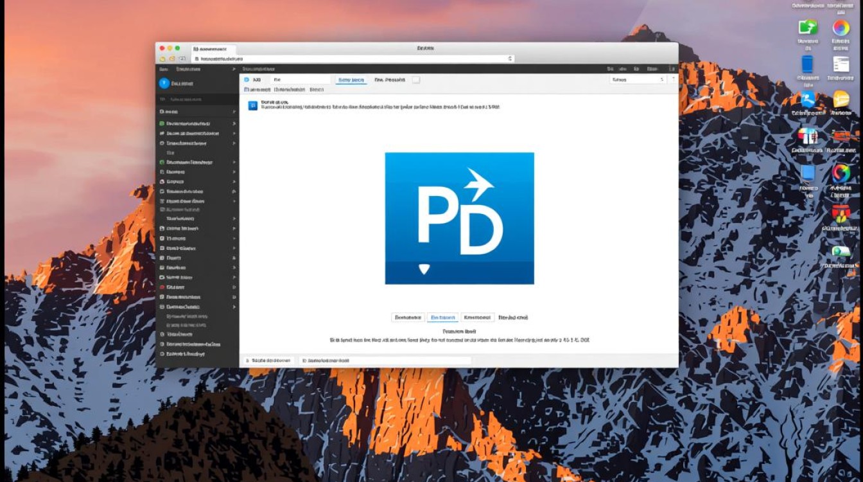
Task: Click the address bar's up-down arrow control
Action: [510, 58]
